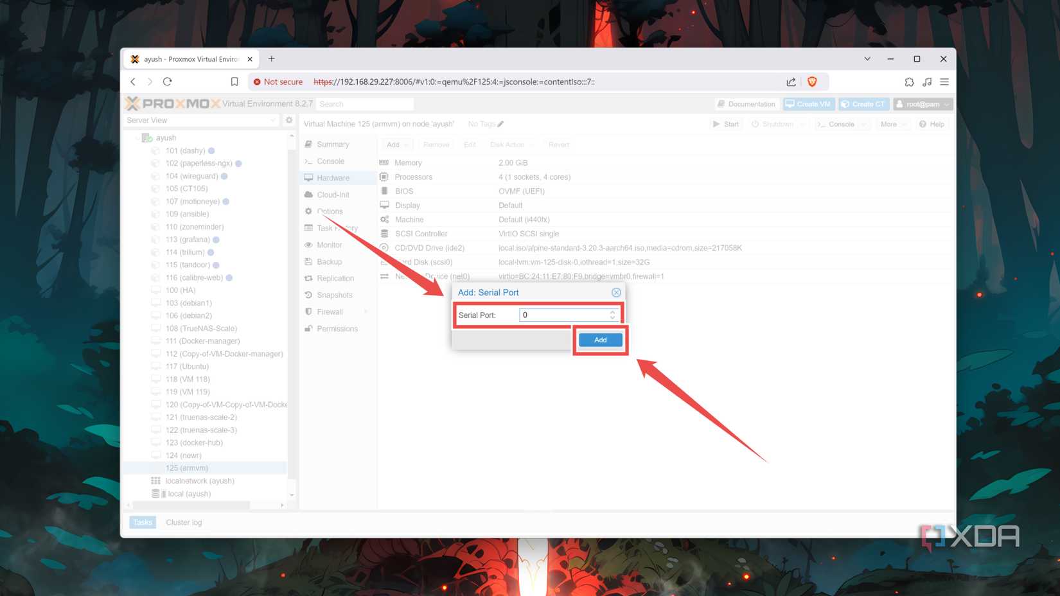
Task: Select 113 (grafana) in the tree
Action: [x=188, y=240]
